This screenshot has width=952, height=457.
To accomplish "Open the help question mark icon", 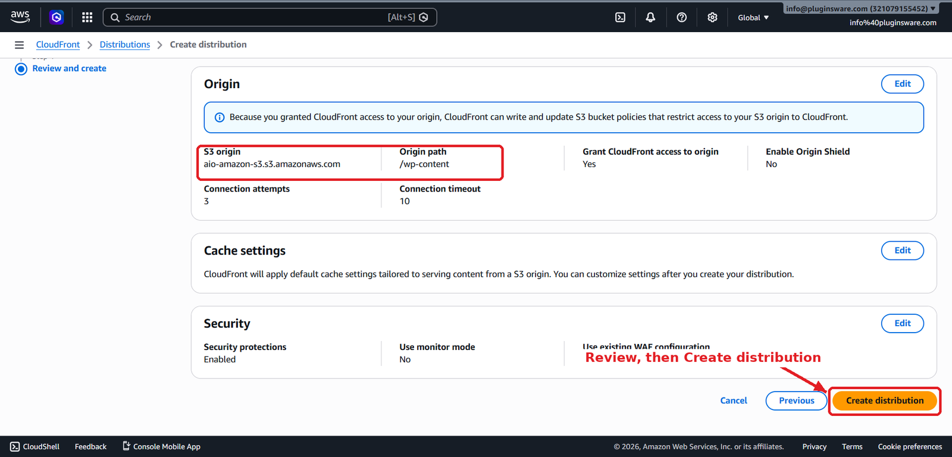I will click(x=682, y=17).
